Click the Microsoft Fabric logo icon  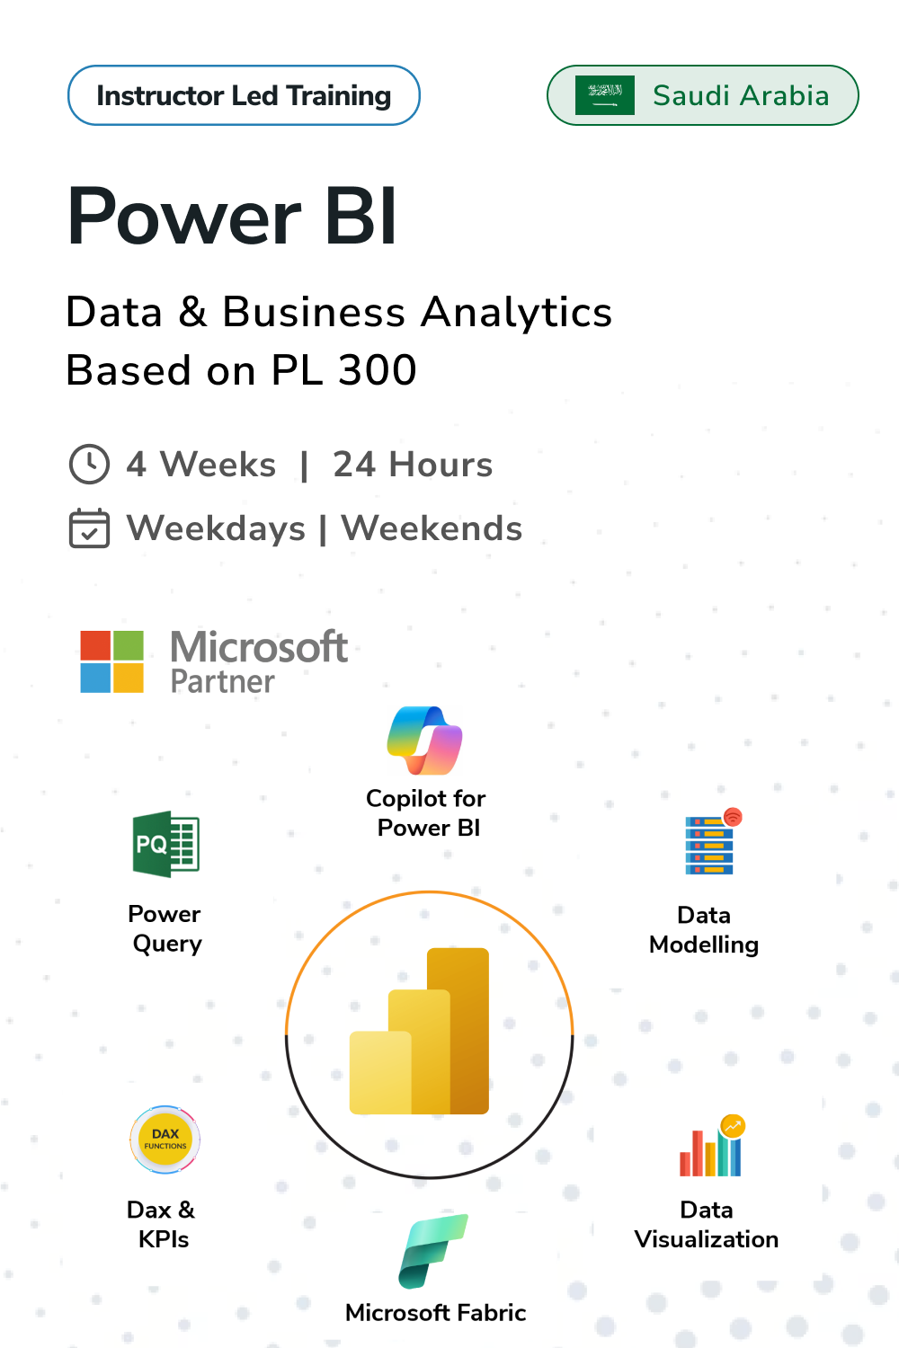[433, 1251]
